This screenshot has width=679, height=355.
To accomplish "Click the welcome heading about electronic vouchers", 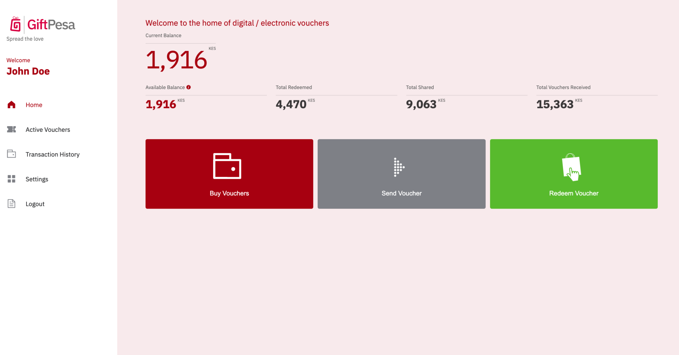I will 237,23.
